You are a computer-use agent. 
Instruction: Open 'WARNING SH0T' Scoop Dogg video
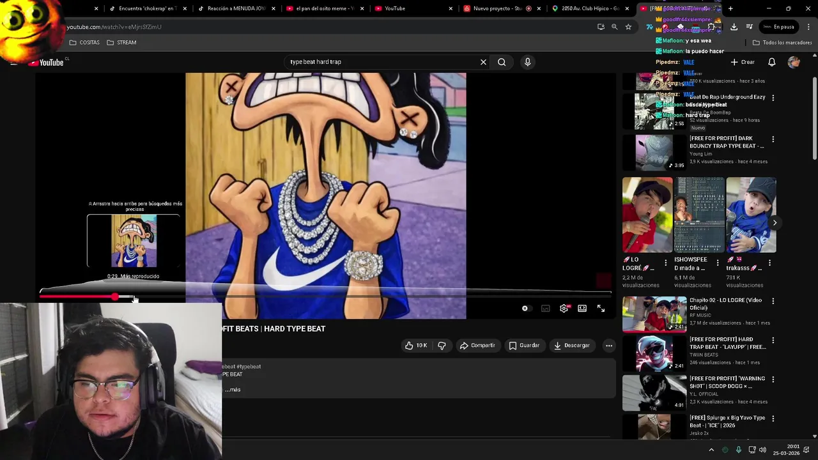tap(654, 392)
